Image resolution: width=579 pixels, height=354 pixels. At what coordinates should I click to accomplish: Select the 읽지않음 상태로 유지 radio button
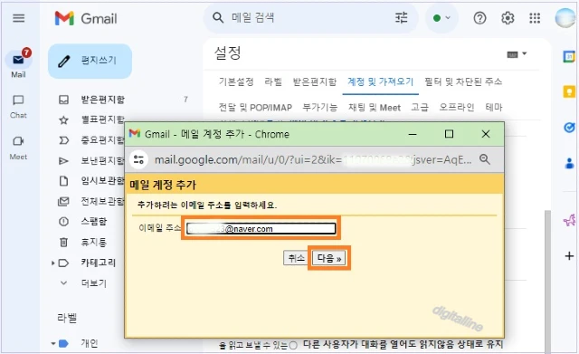click(293, 346)
